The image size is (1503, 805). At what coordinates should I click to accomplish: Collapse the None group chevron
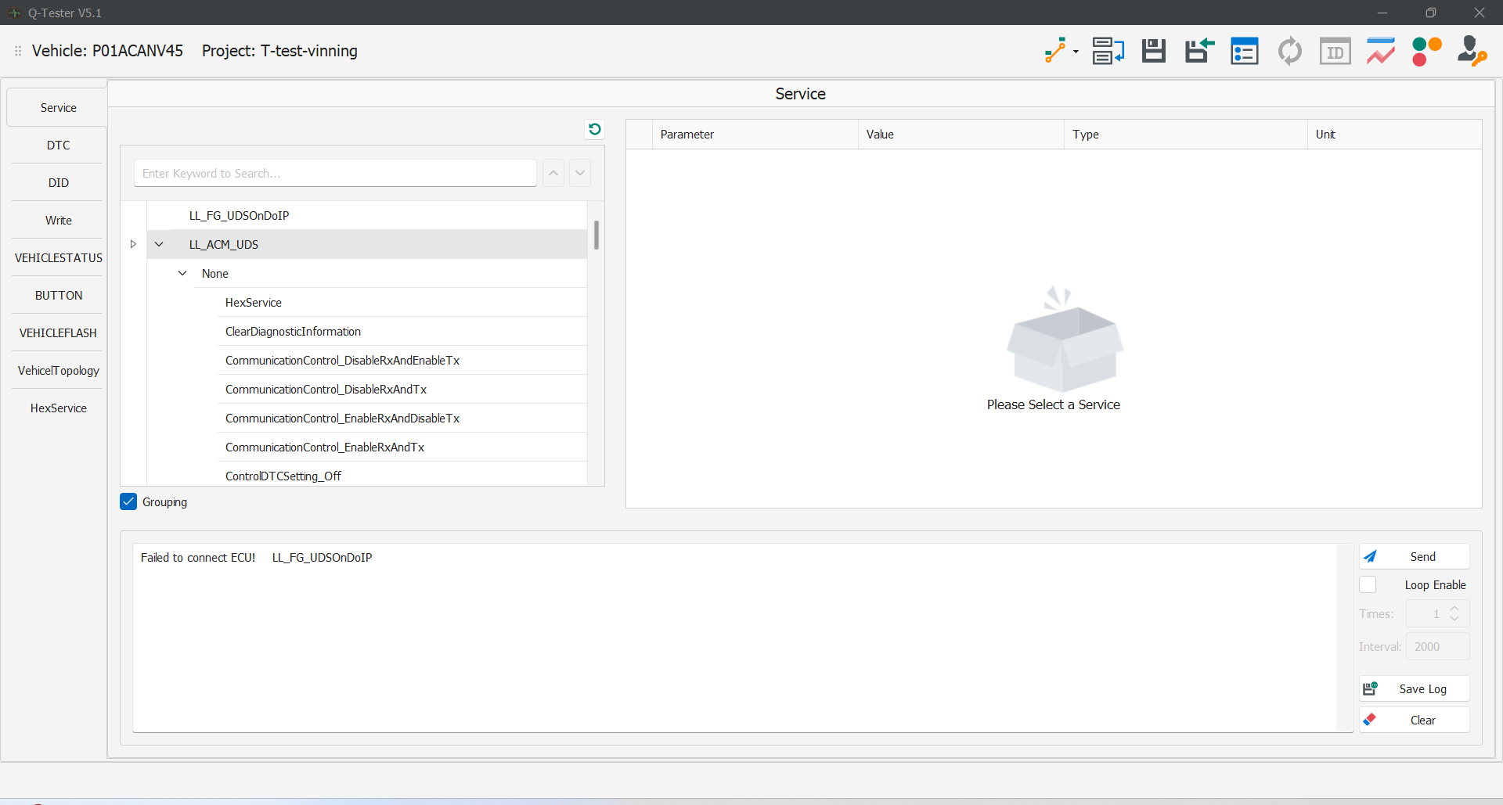pos(182,274)
